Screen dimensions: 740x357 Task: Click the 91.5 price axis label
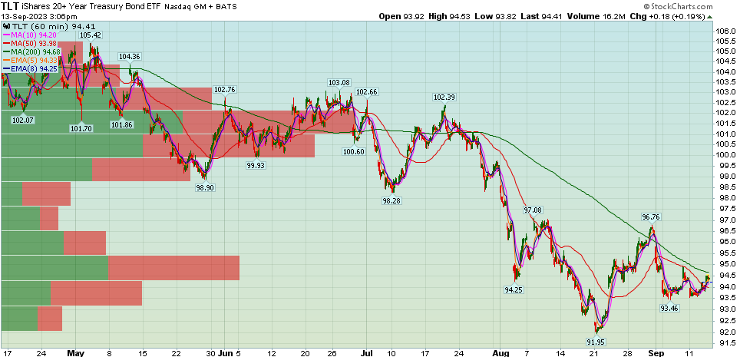[727, 343]
